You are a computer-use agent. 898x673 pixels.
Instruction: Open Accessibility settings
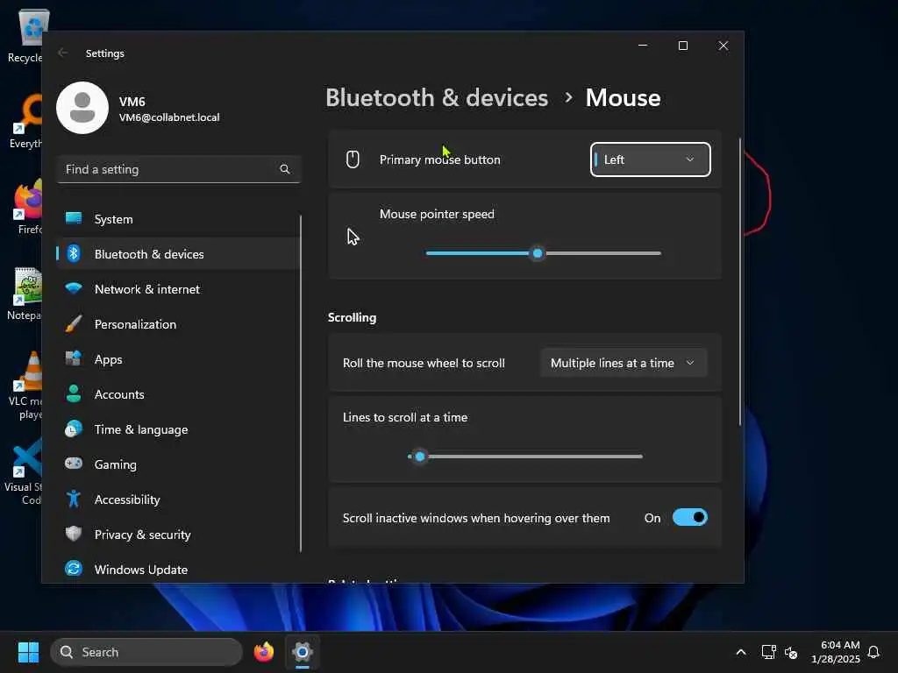(178, 499)
